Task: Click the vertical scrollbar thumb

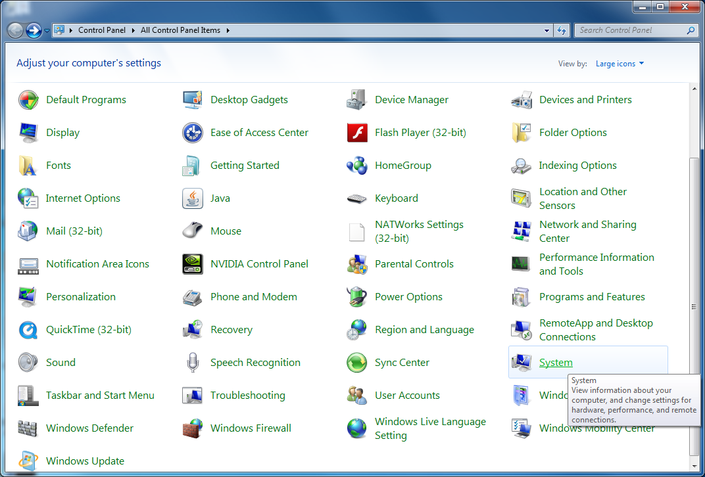Action: click(x=694, y=306)
